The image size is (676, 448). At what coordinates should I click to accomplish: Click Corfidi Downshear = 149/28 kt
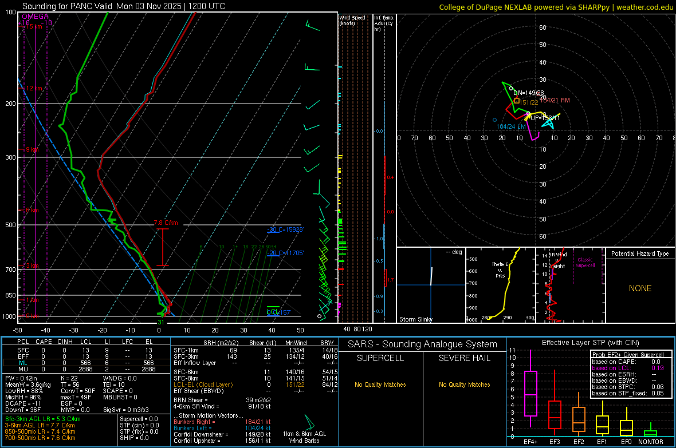(222, 434)
